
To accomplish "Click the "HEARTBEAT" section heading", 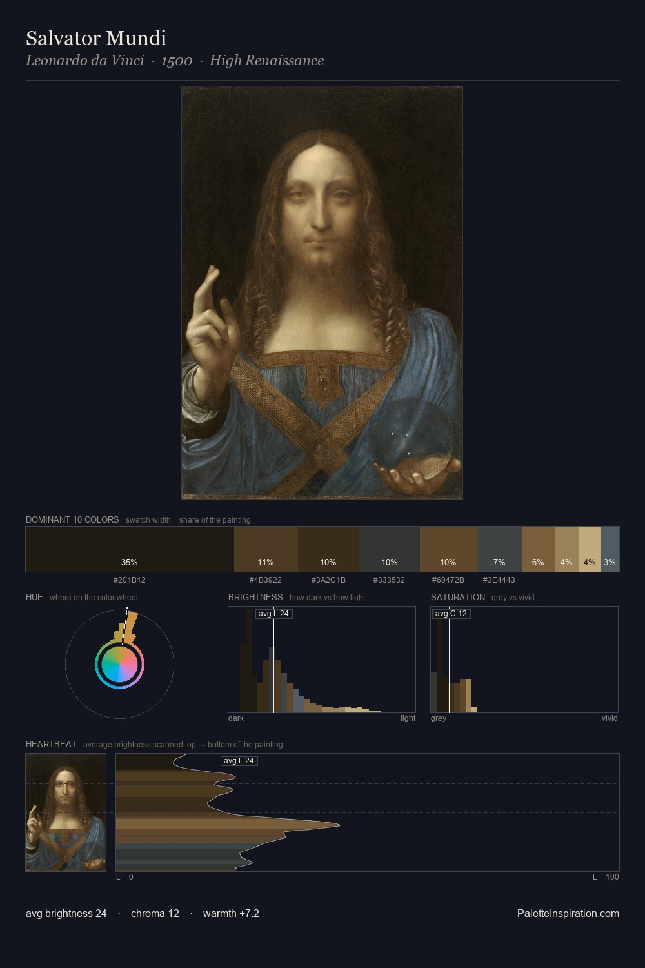I will pyautogui.click(x=51, y=744).
